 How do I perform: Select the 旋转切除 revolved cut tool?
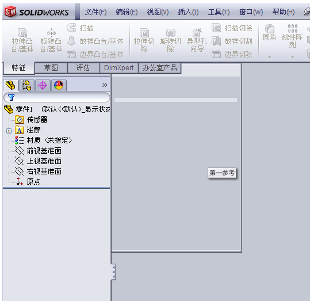(x=170, y=40)
